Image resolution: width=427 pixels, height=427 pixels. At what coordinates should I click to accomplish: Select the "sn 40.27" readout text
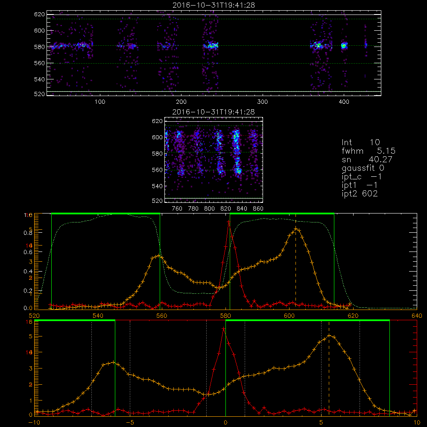click(367, 159)
